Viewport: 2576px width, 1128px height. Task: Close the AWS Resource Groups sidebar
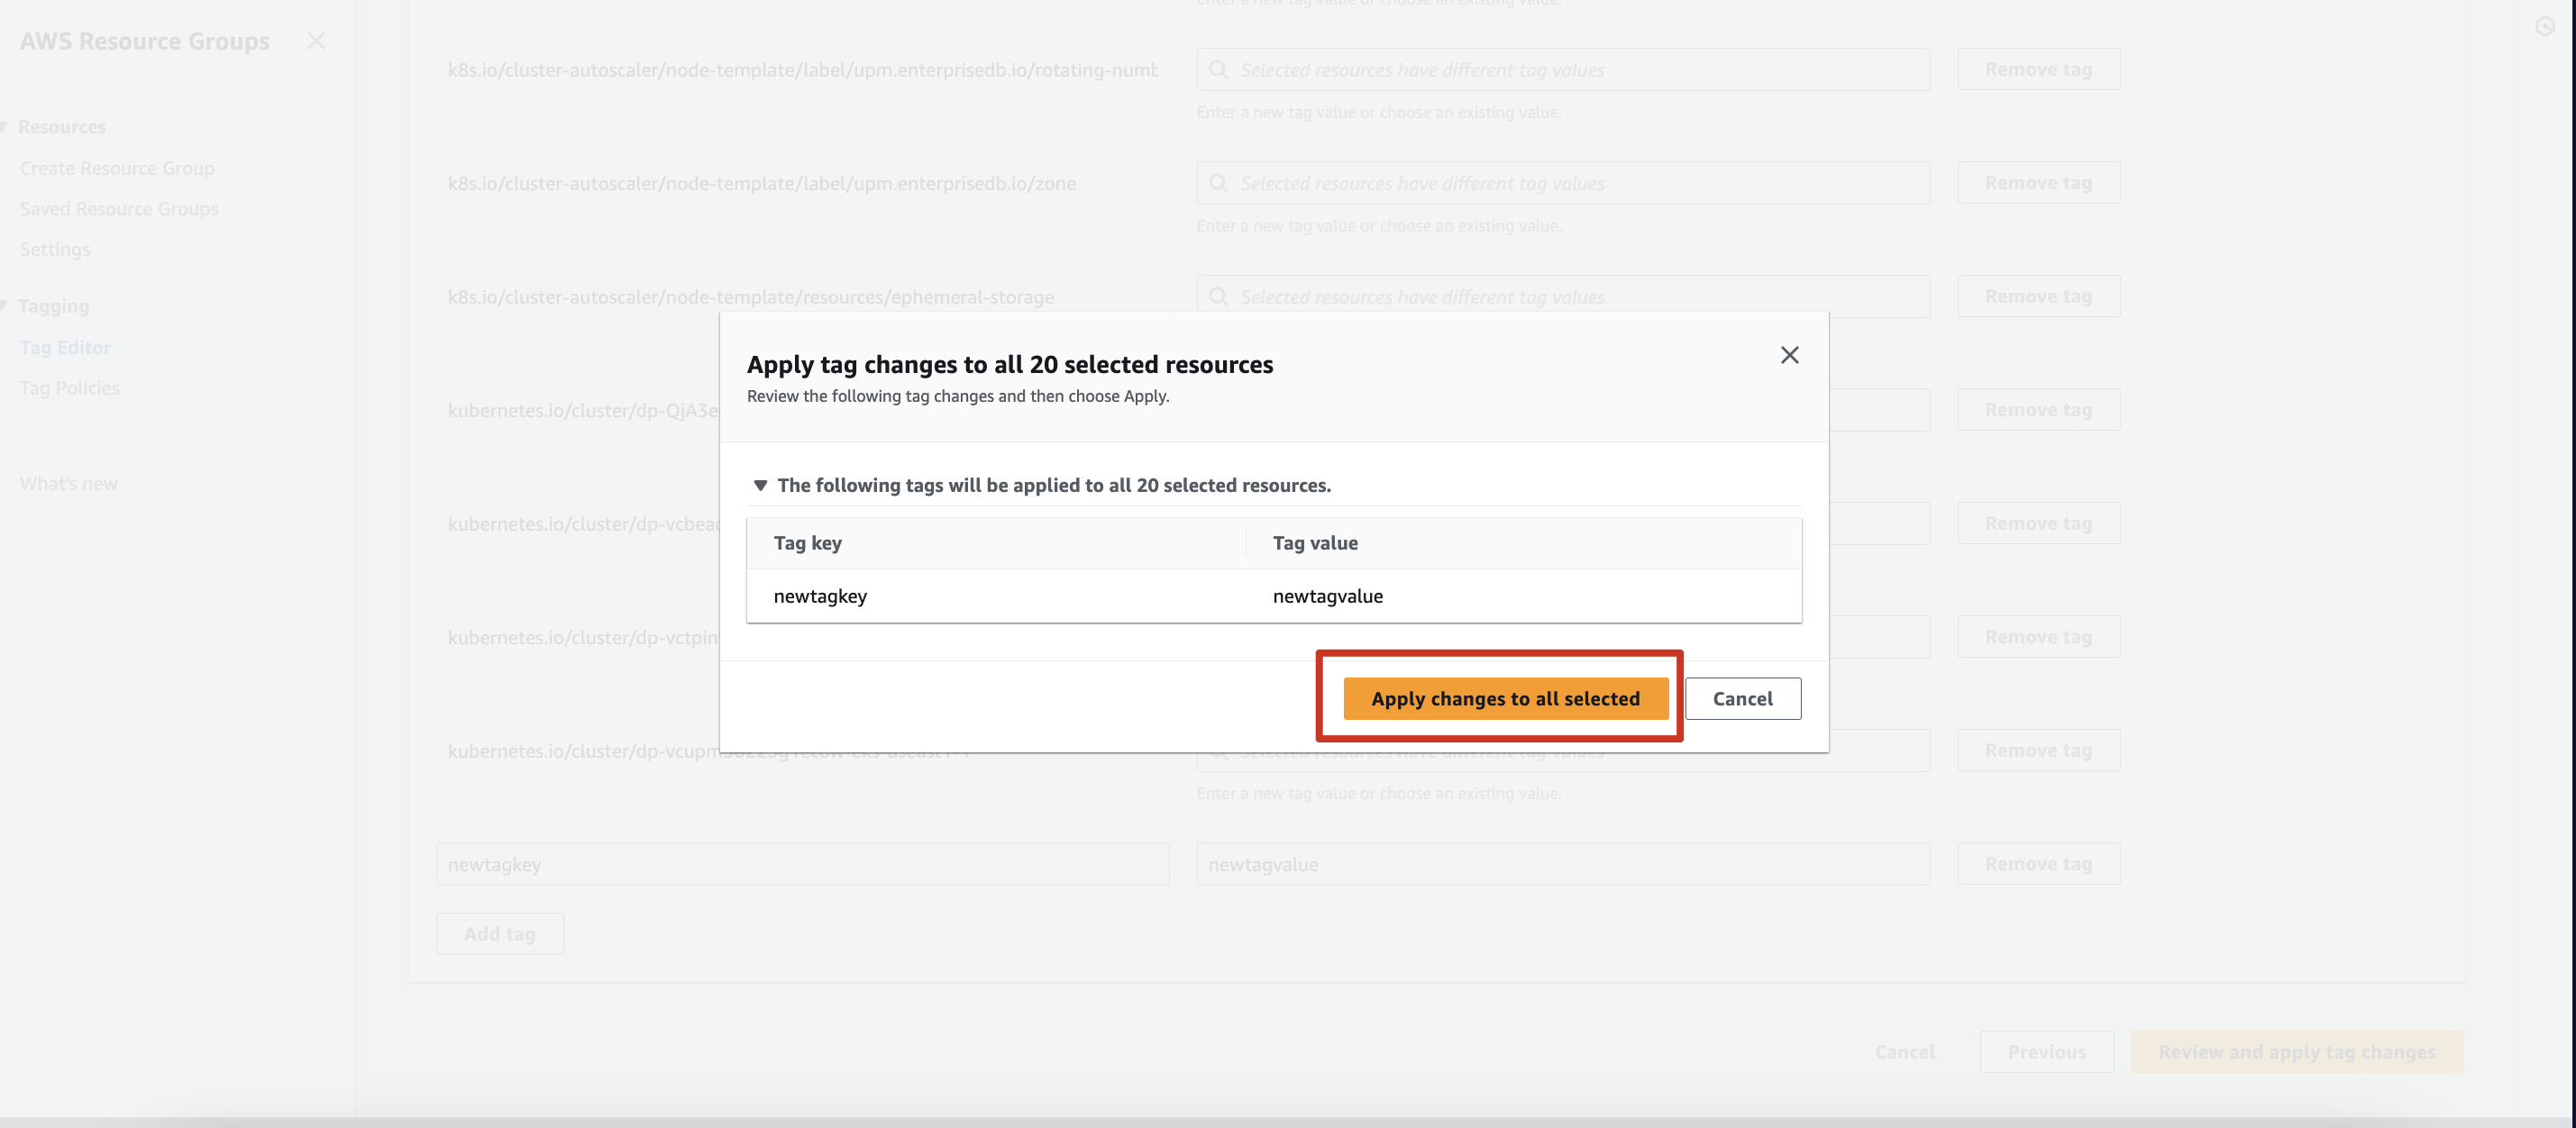316,41
